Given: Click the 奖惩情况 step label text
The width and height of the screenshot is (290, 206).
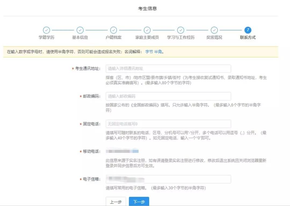Looking at the screenshot, I should pos(214,38).
